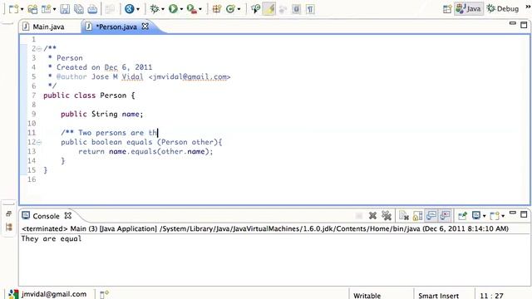Click the Debug bug icon
This screenshot has width=532, height=299.
tap(155, 9)
